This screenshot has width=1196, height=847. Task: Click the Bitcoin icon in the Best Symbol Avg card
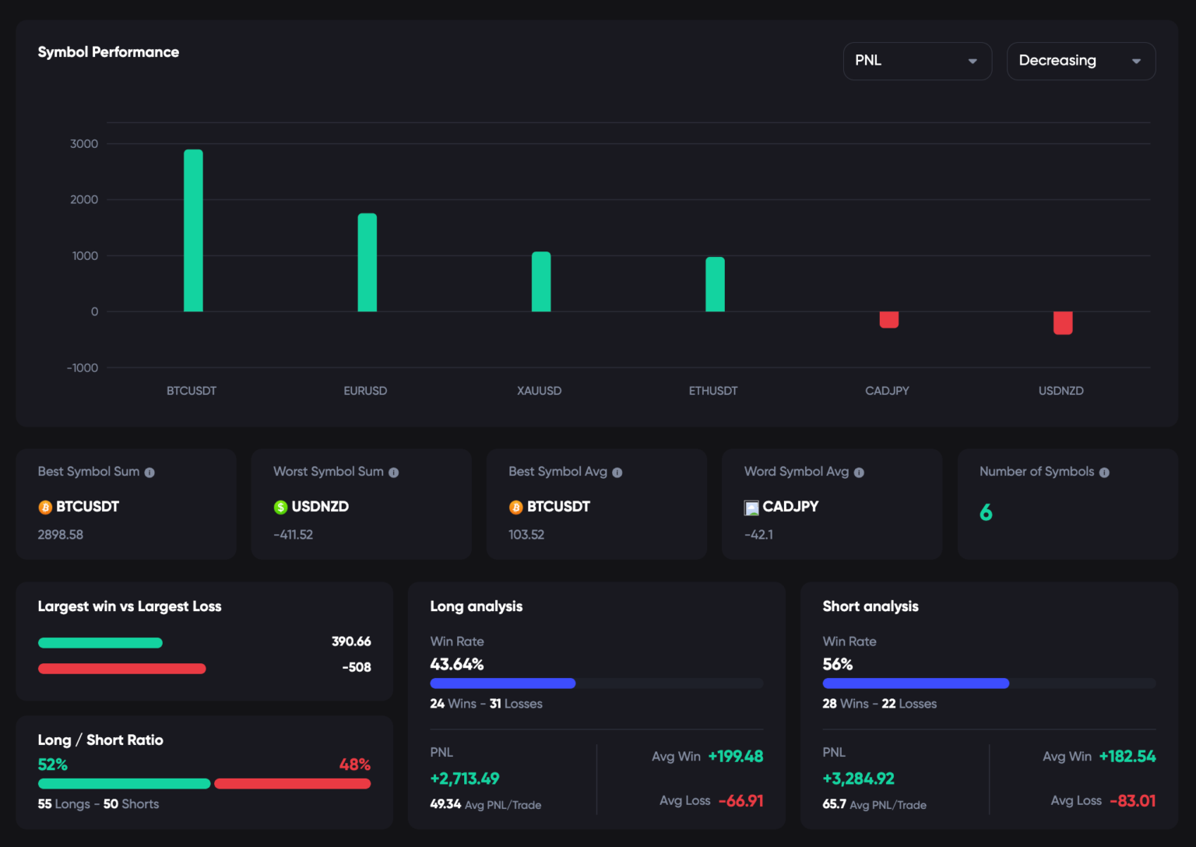pyautogui.click(x=515, y=507)
